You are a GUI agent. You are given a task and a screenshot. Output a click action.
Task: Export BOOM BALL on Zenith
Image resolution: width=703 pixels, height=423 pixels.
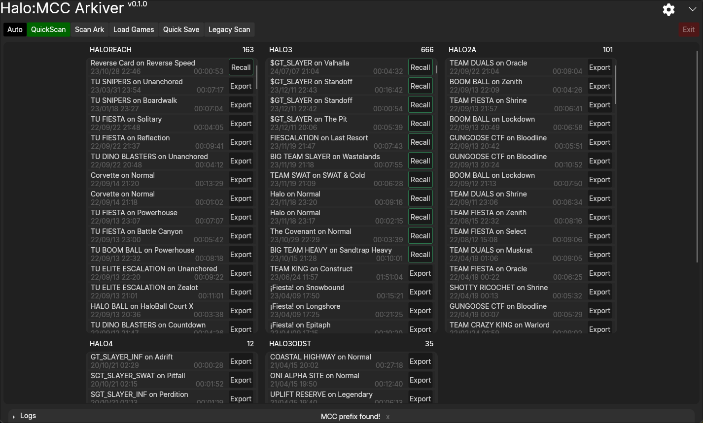coord(600,86)
